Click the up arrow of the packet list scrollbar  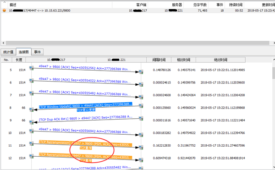click(274, 60)
